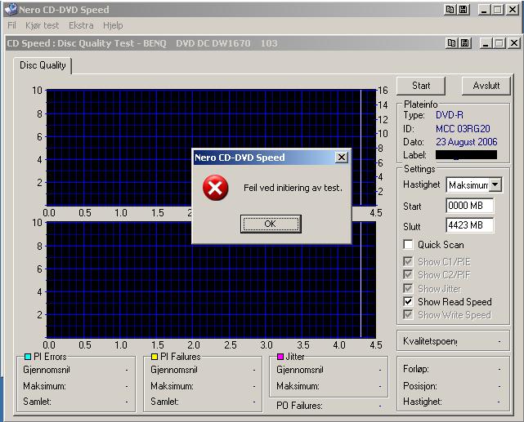Click the Nero app icon in title bar
Image resolution: width=524 pixels, height=422 pixels.
tap(11, 9)
